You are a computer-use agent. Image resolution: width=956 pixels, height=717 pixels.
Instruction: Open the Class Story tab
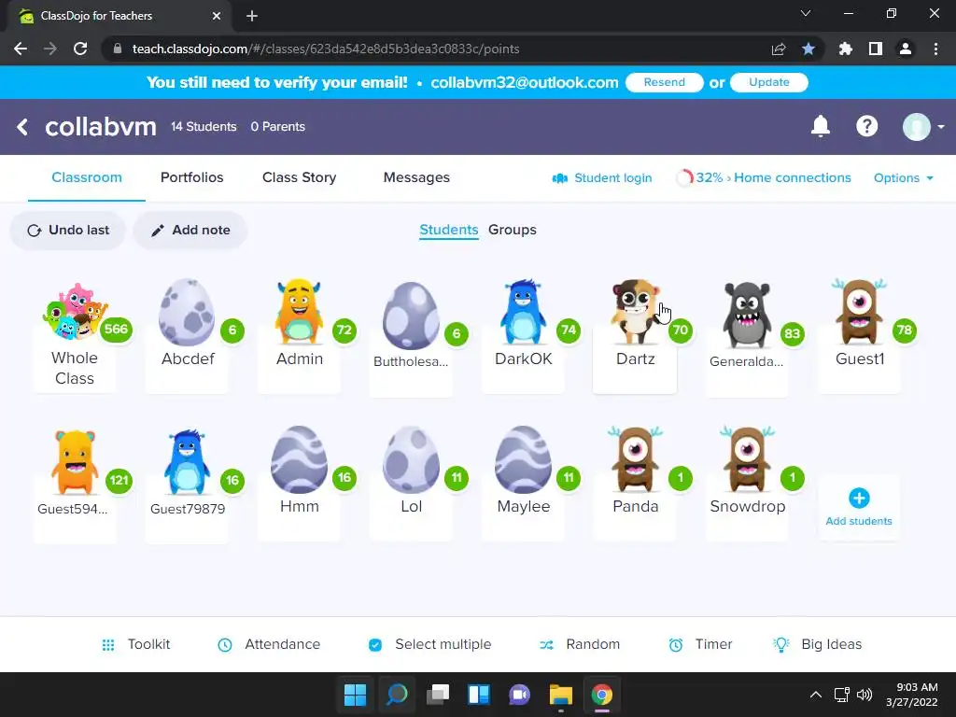coord(300,177)
